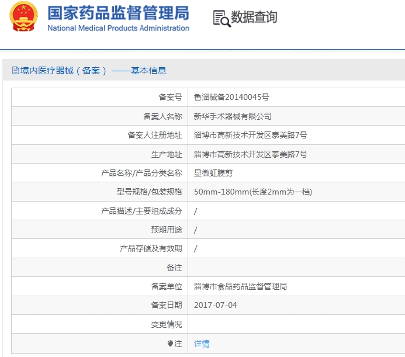Click the 国家药品监督管理局 title

pos(118,13)
